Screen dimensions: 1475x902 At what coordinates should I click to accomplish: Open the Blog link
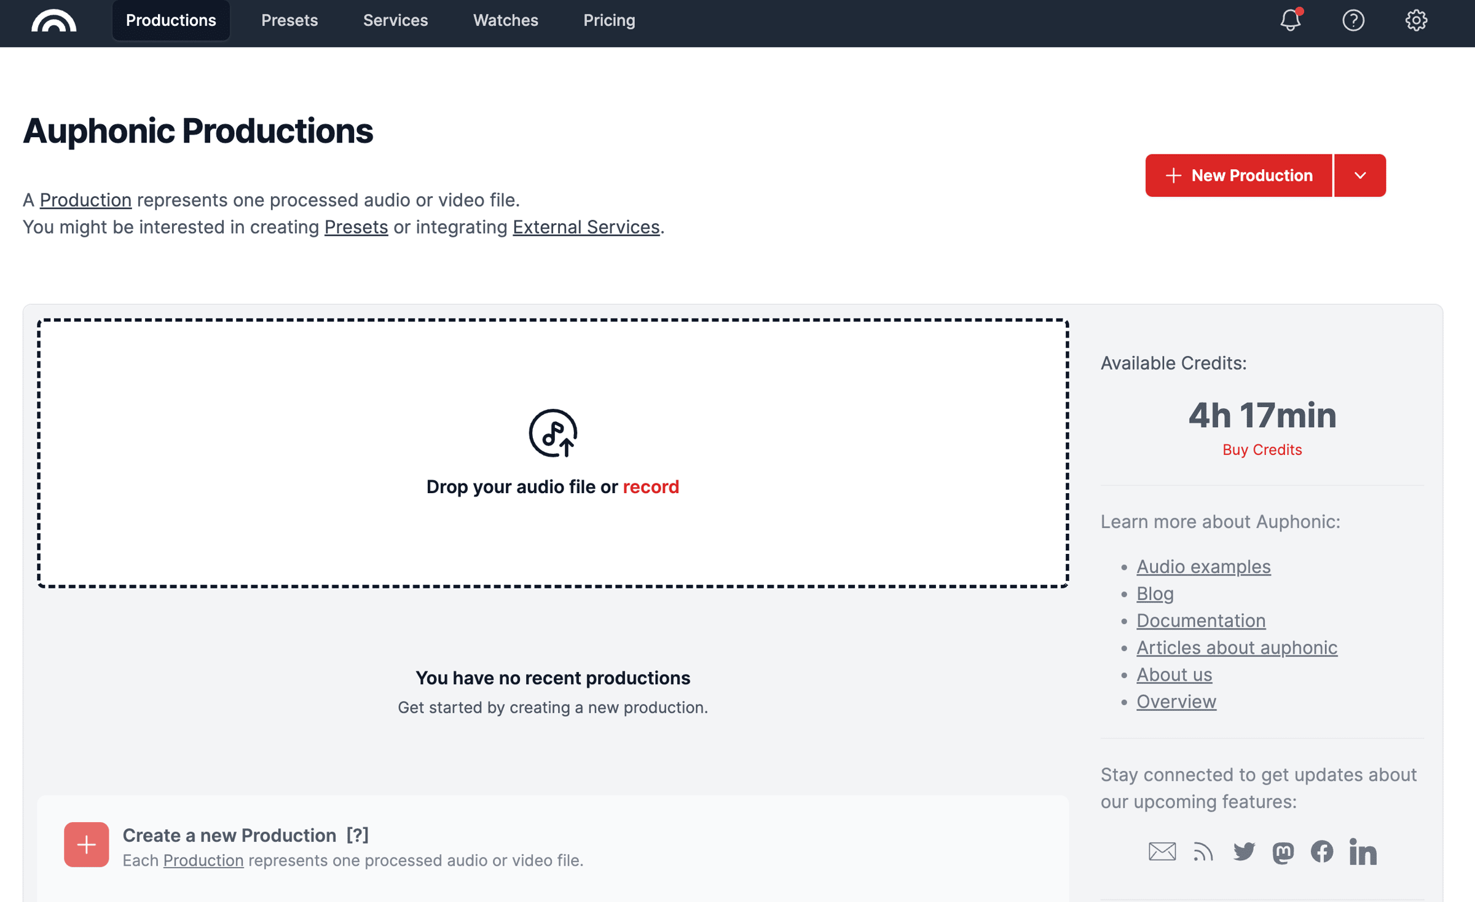pos(1155,593)
